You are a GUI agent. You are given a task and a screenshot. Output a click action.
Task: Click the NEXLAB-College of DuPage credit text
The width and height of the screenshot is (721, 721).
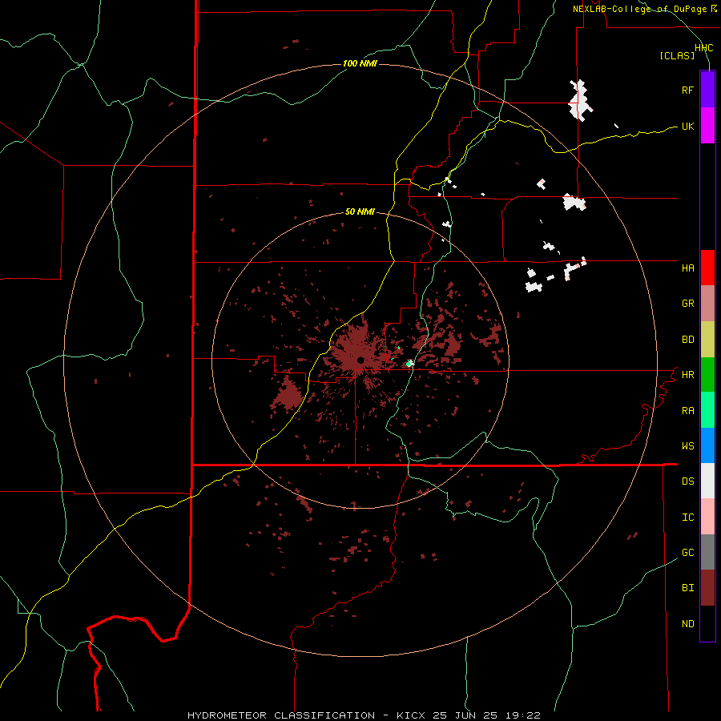click(x=639, y=9)
